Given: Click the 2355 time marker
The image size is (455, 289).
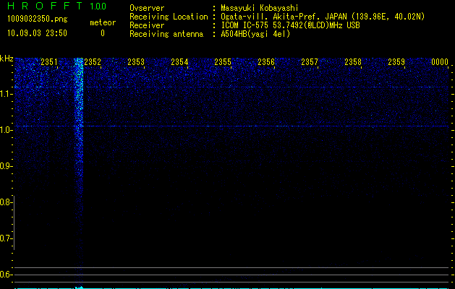Looking at the screenshot, I should [x=223, y=62].
